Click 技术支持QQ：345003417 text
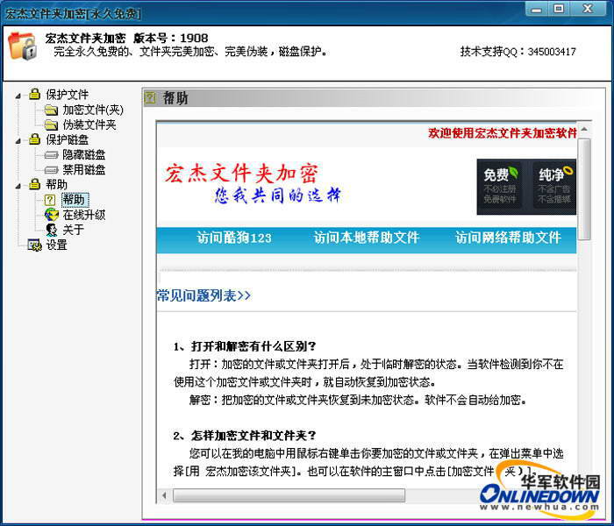Image resolution: width=614 pixels, height=526 pixels. (518, 51)
